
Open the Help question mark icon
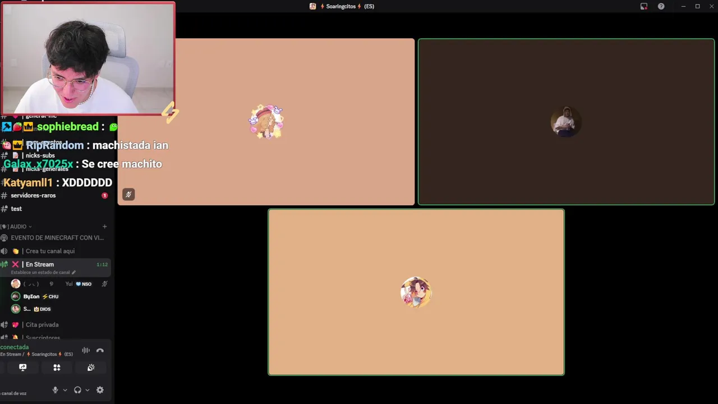[661, 6]
